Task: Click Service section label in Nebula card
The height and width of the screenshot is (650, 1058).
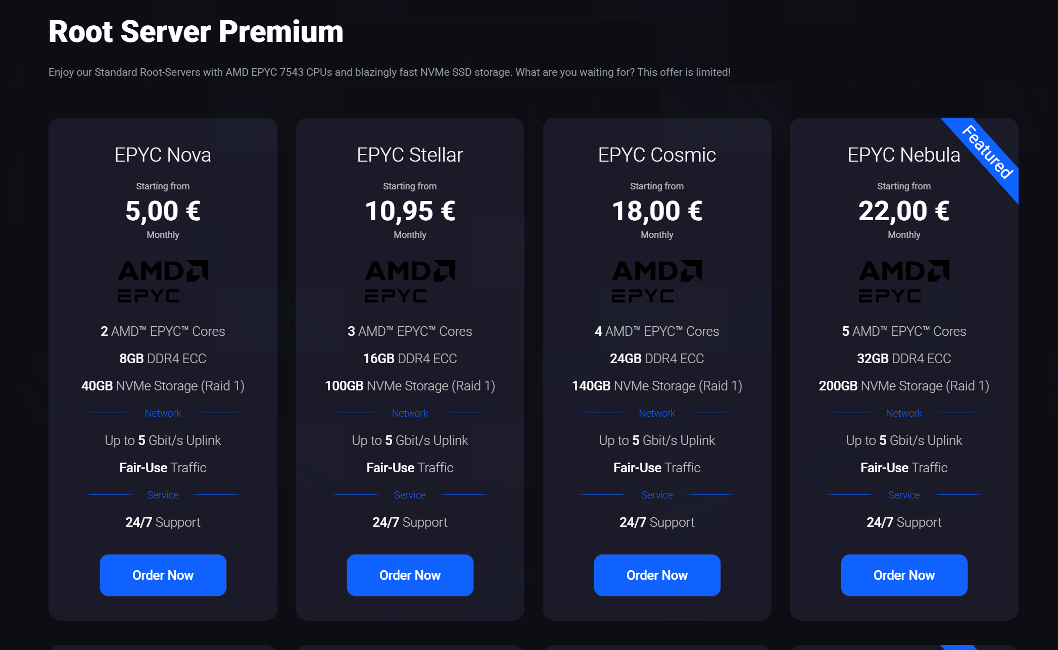Action: tap(904, 495)
